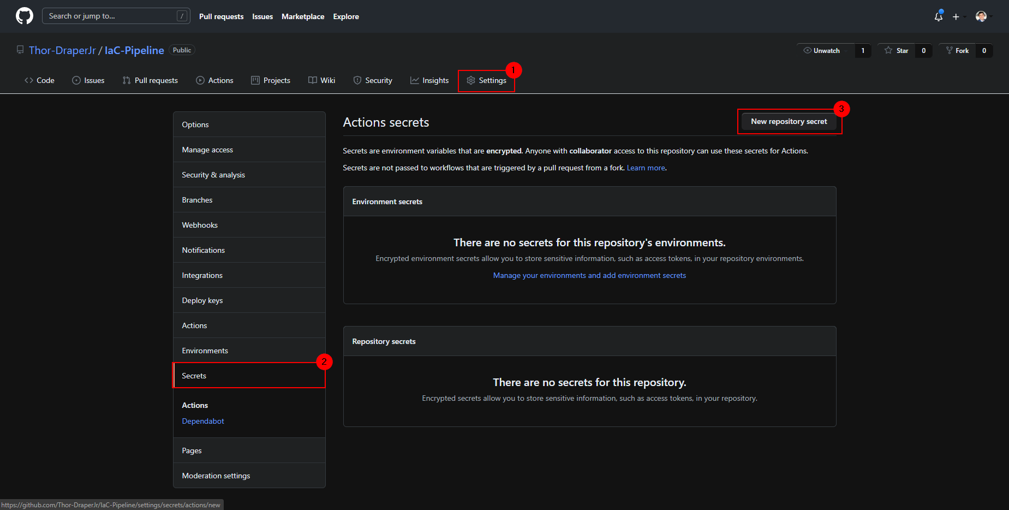The image size is (1009, 510).
Task: Click the Unwatch button
Action: click(x=825, y=50)
